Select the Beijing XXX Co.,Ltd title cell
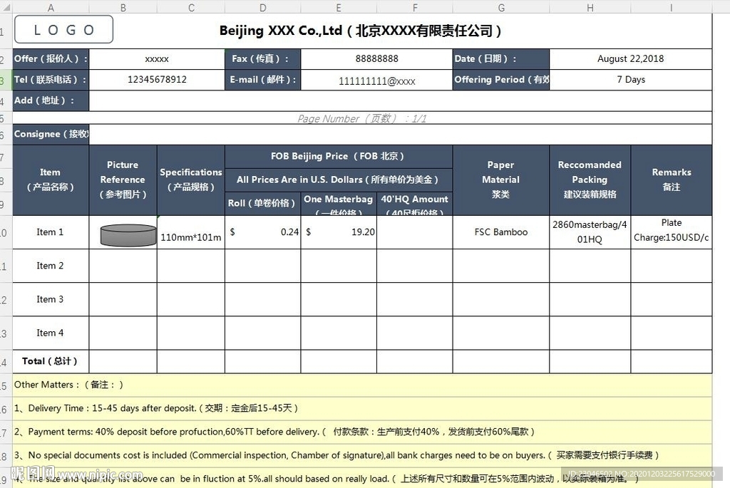The height and width of the screenshot is (488, 730). tap(361, 31)
